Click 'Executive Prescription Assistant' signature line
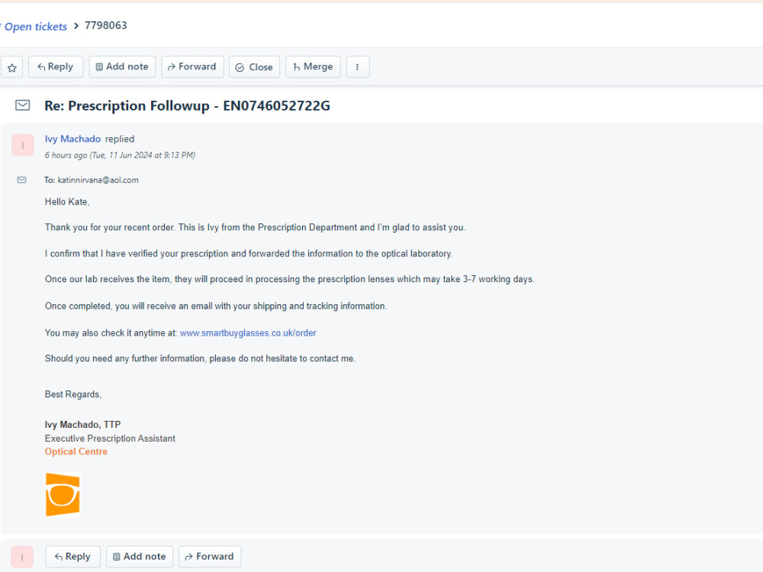 110,439
